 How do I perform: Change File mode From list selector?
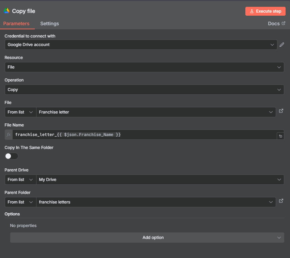pos(20,112)
